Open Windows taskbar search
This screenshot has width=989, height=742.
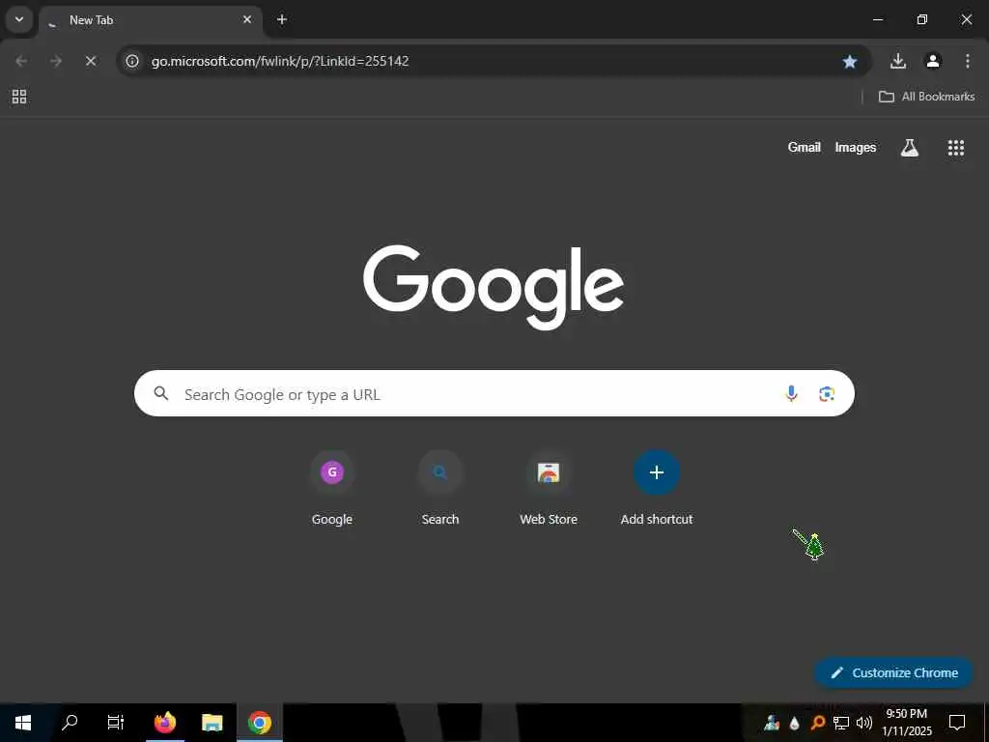(x=70, y=723)
